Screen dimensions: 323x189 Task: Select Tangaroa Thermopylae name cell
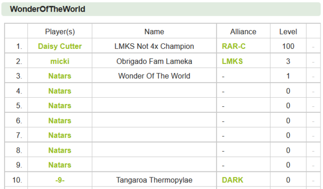pos(154,180)
